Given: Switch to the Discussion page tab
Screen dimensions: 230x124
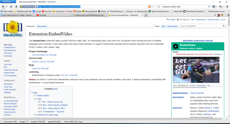Looking at the screenshot, I should pyautogui.click(x=42, y=26).
